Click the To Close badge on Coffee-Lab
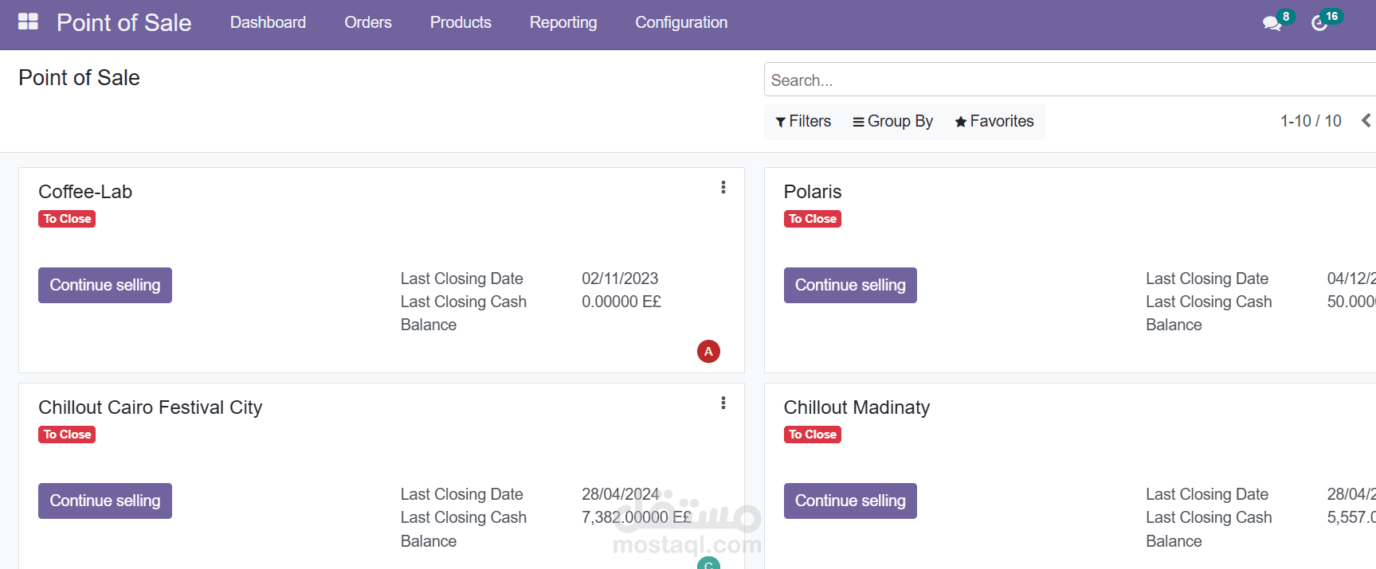 [x=67, y=219]
